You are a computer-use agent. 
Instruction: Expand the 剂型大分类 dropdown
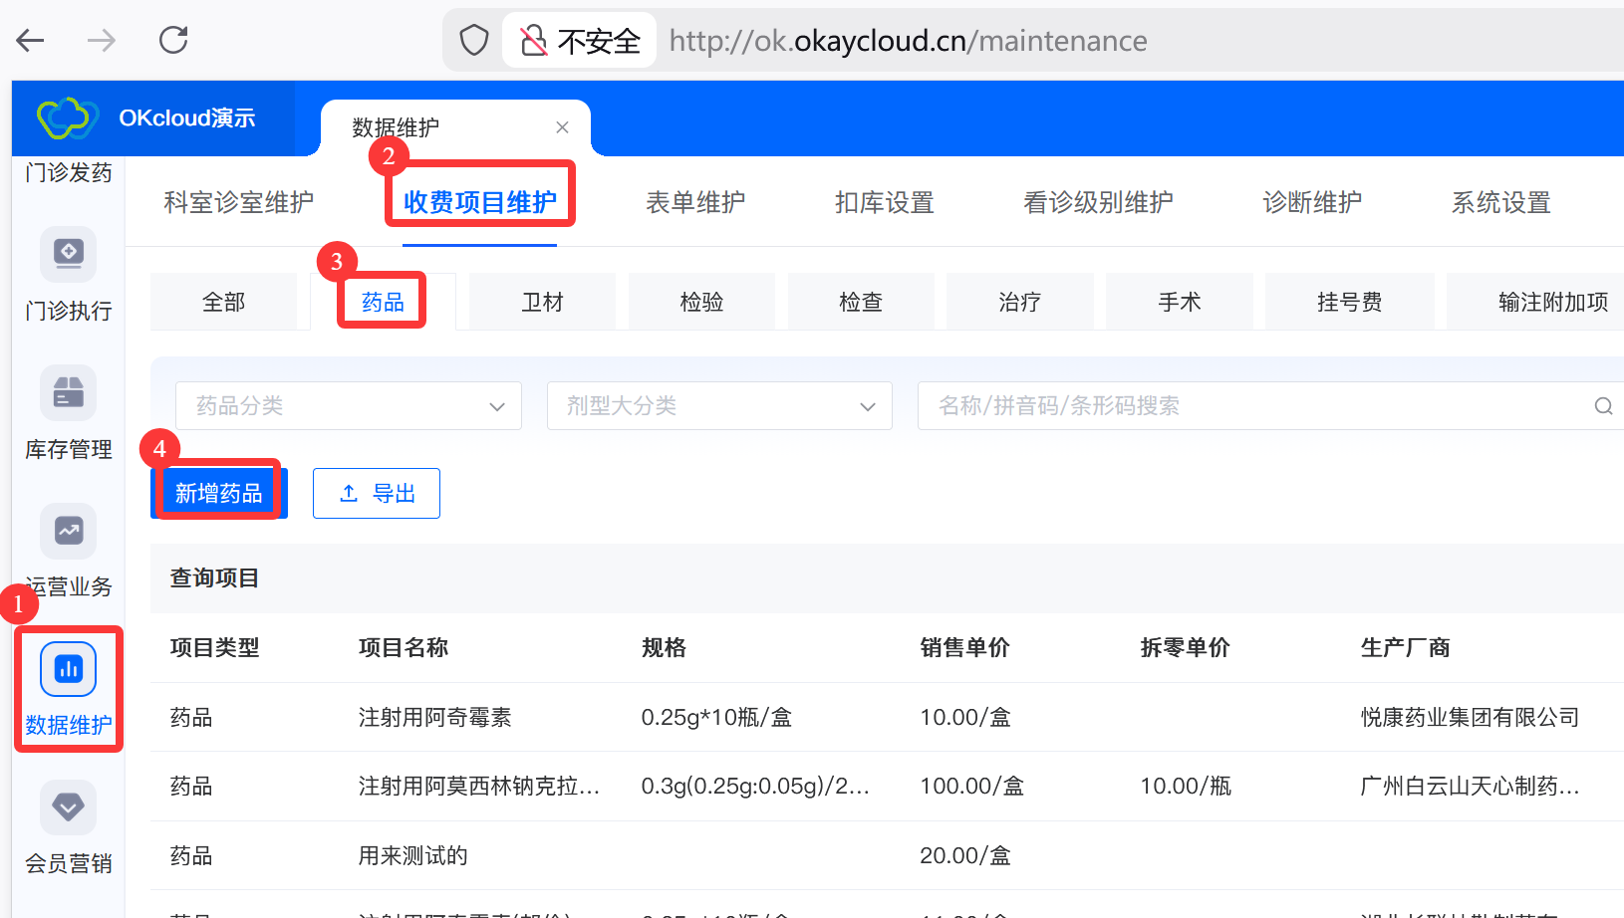coord(718,406)
